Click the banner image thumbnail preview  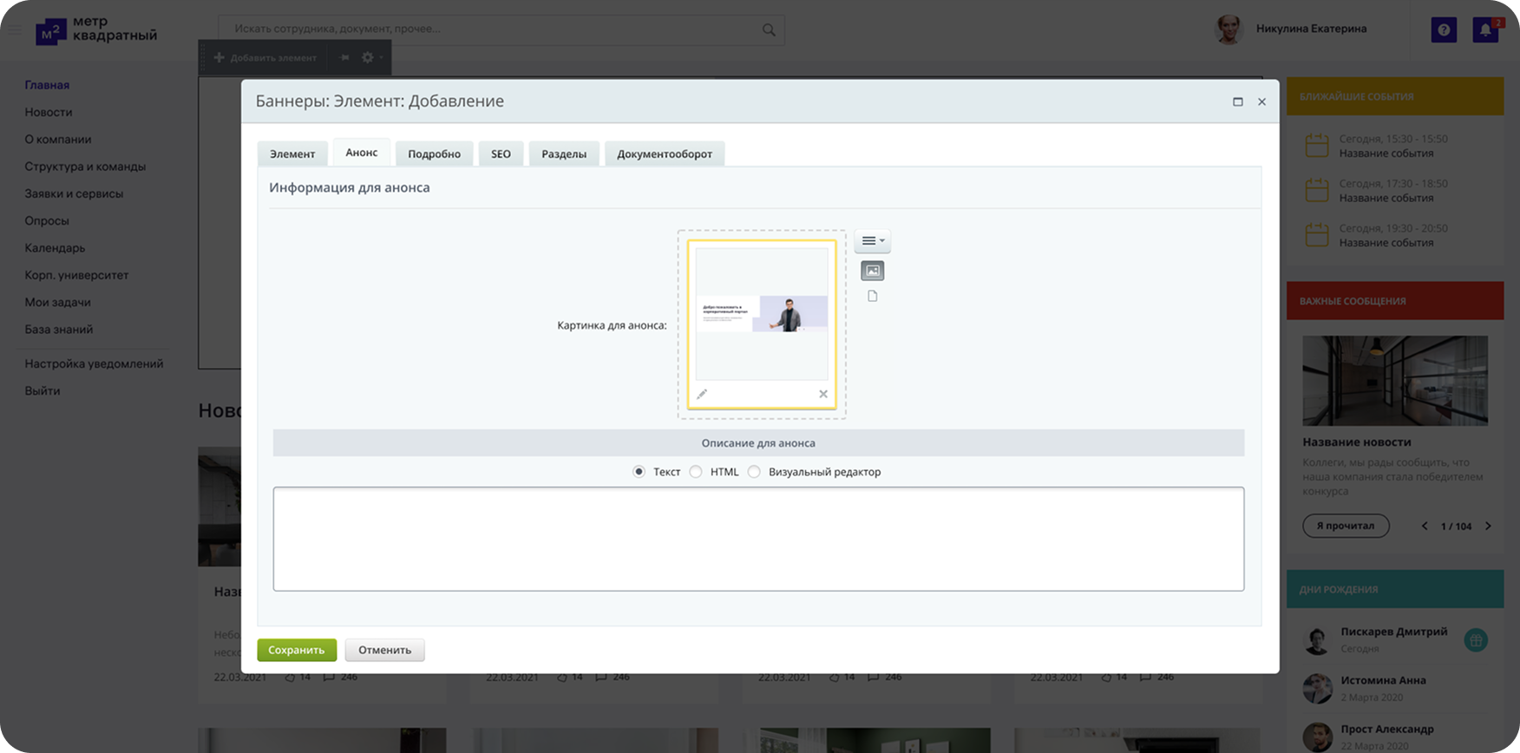(x=761, y=314)
